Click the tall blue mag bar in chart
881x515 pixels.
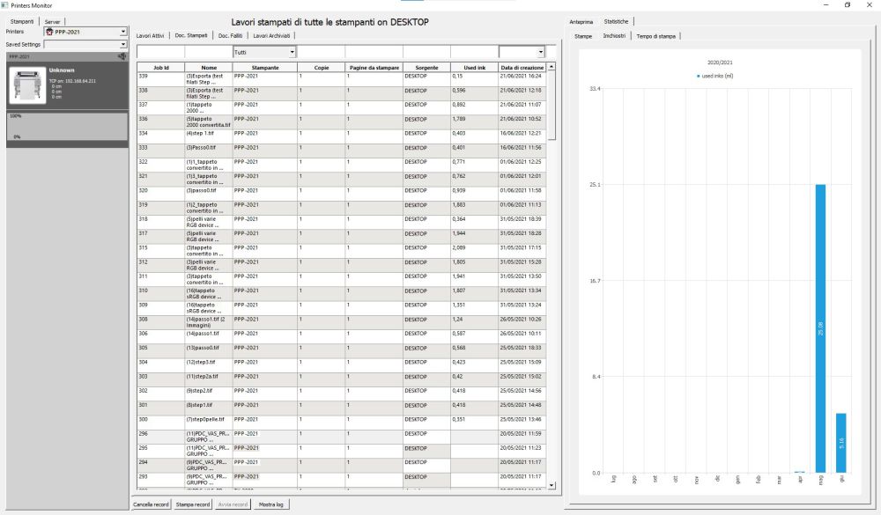820,328
